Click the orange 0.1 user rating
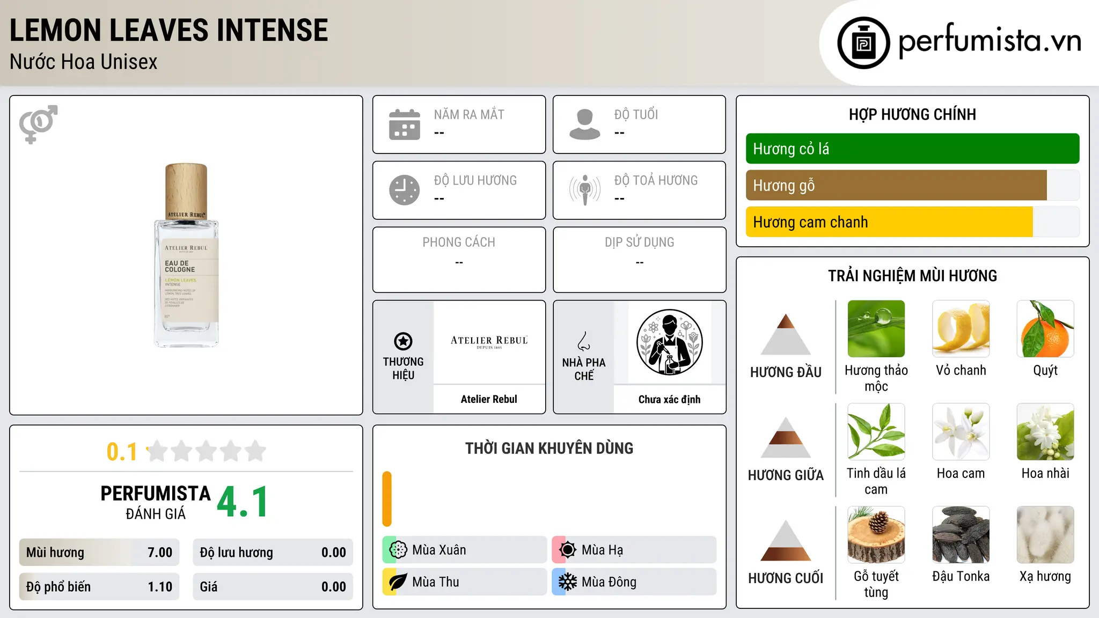Screen dimensions: 1099x618 tap(122, 452)
